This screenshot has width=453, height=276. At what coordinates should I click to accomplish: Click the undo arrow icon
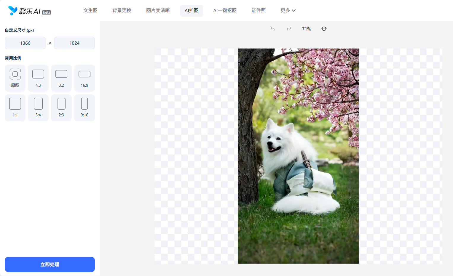272,29
